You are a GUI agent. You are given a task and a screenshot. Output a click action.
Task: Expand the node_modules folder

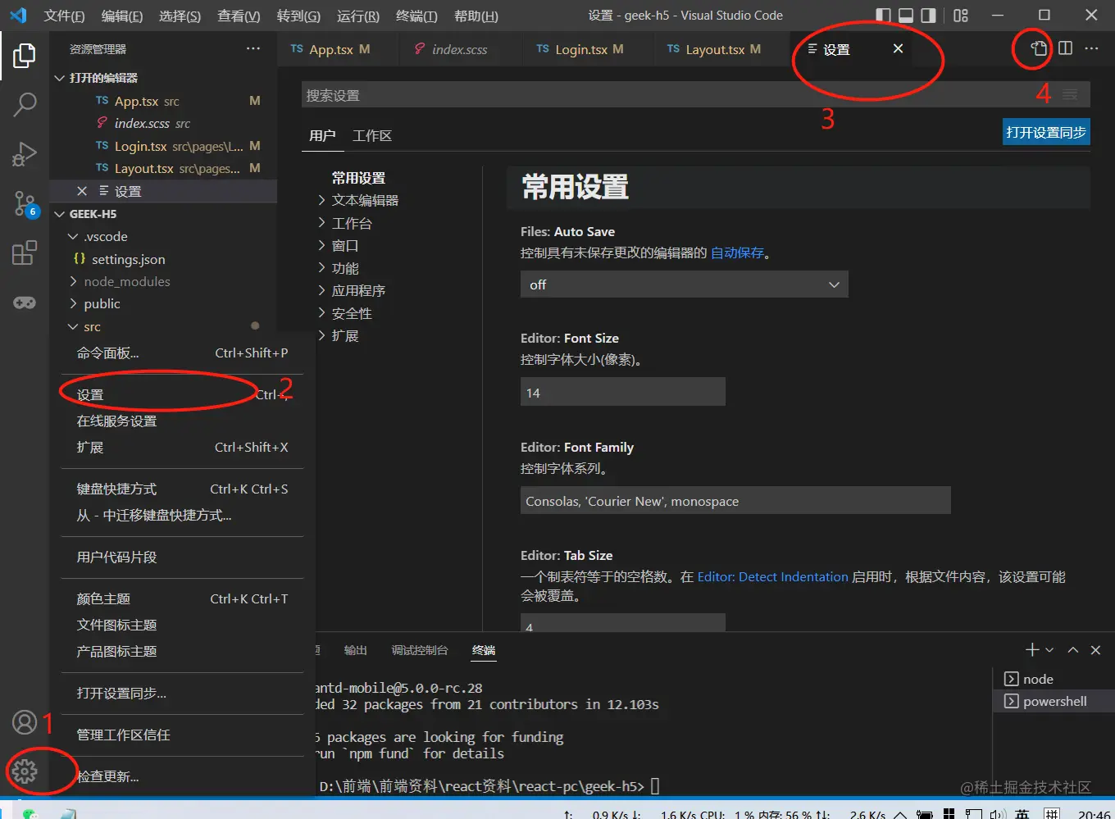[x=163, y=281]
